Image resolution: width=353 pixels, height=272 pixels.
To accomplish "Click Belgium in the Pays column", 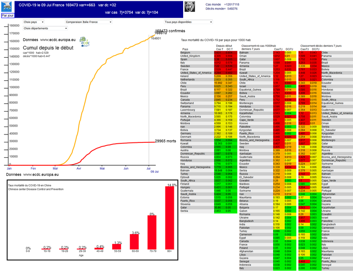I will [185, 52].
